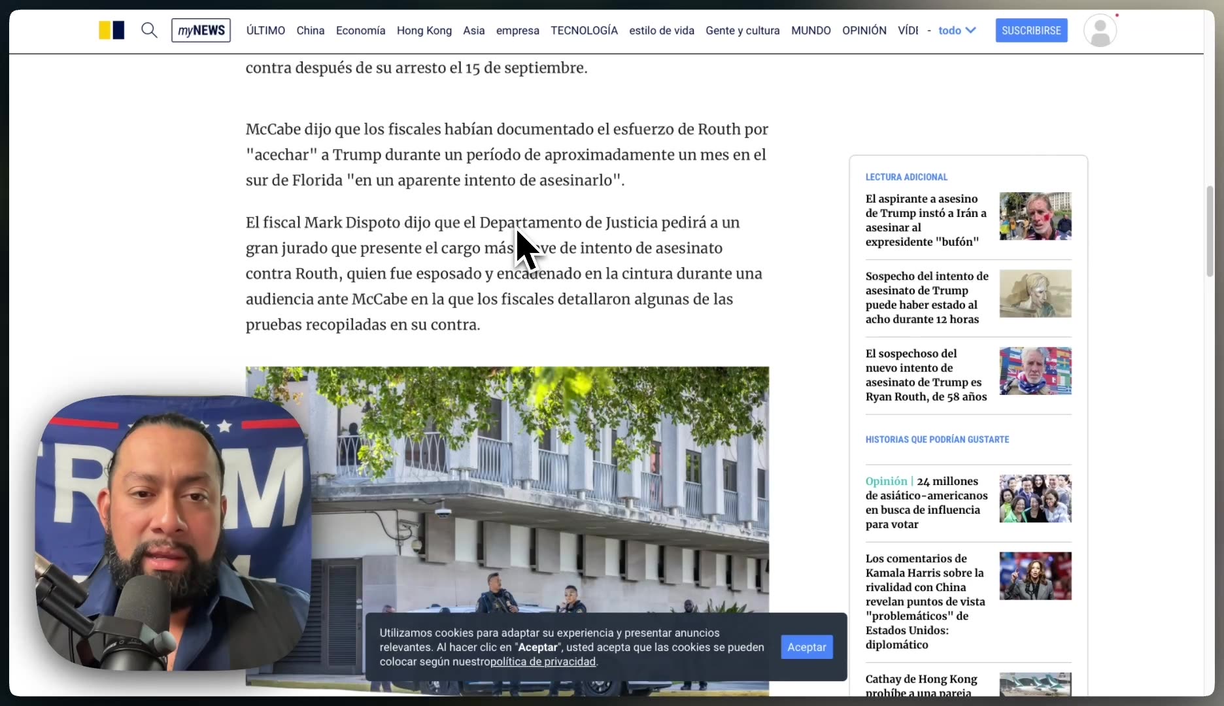This screenshot has width=1224, height=706.
Task: Open the user account avatar icon
Action: pos(1100,30)
